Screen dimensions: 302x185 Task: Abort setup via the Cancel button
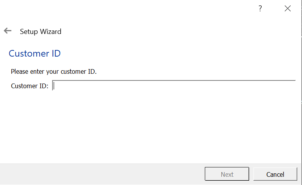[275, 174]
